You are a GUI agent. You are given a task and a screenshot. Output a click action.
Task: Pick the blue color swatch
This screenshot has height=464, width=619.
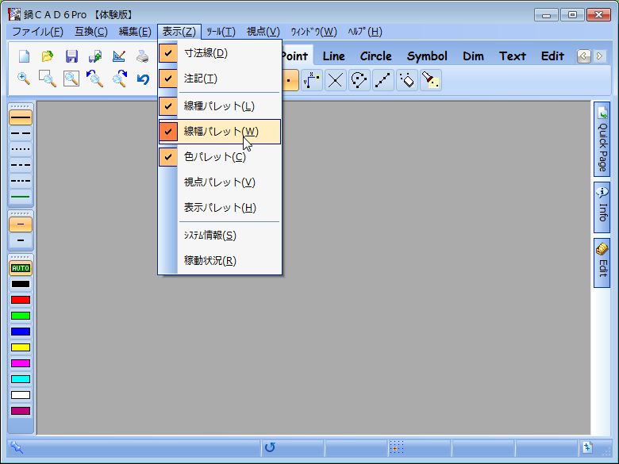21,332
